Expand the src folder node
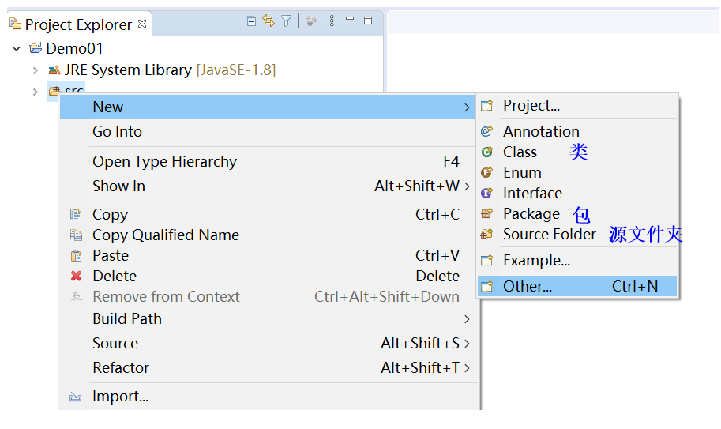 tap(36, 92)
